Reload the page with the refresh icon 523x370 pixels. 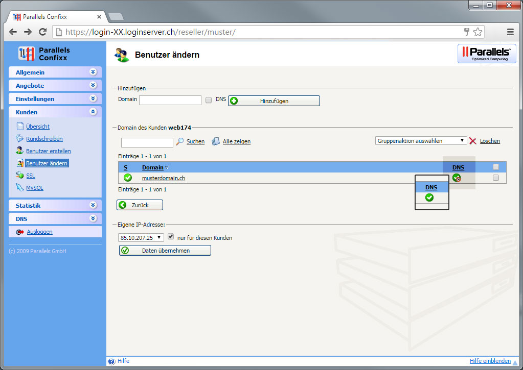tap(43, 32)
